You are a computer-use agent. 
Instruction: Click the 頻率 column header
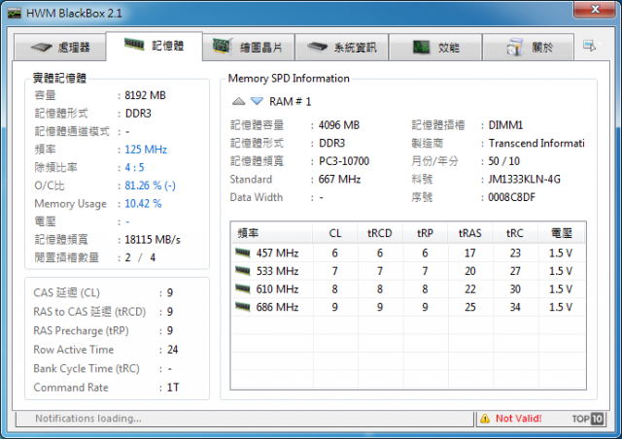click(272, 233)
